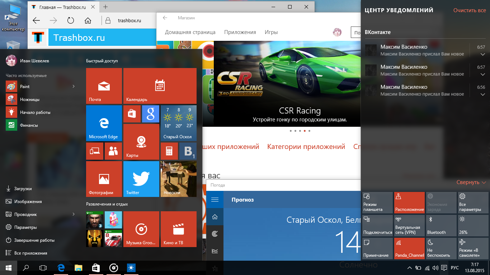The image size is (490, 275).
Task: Toggle the Panda_Channel Wi-Fi tile
Action: [410, 248]
